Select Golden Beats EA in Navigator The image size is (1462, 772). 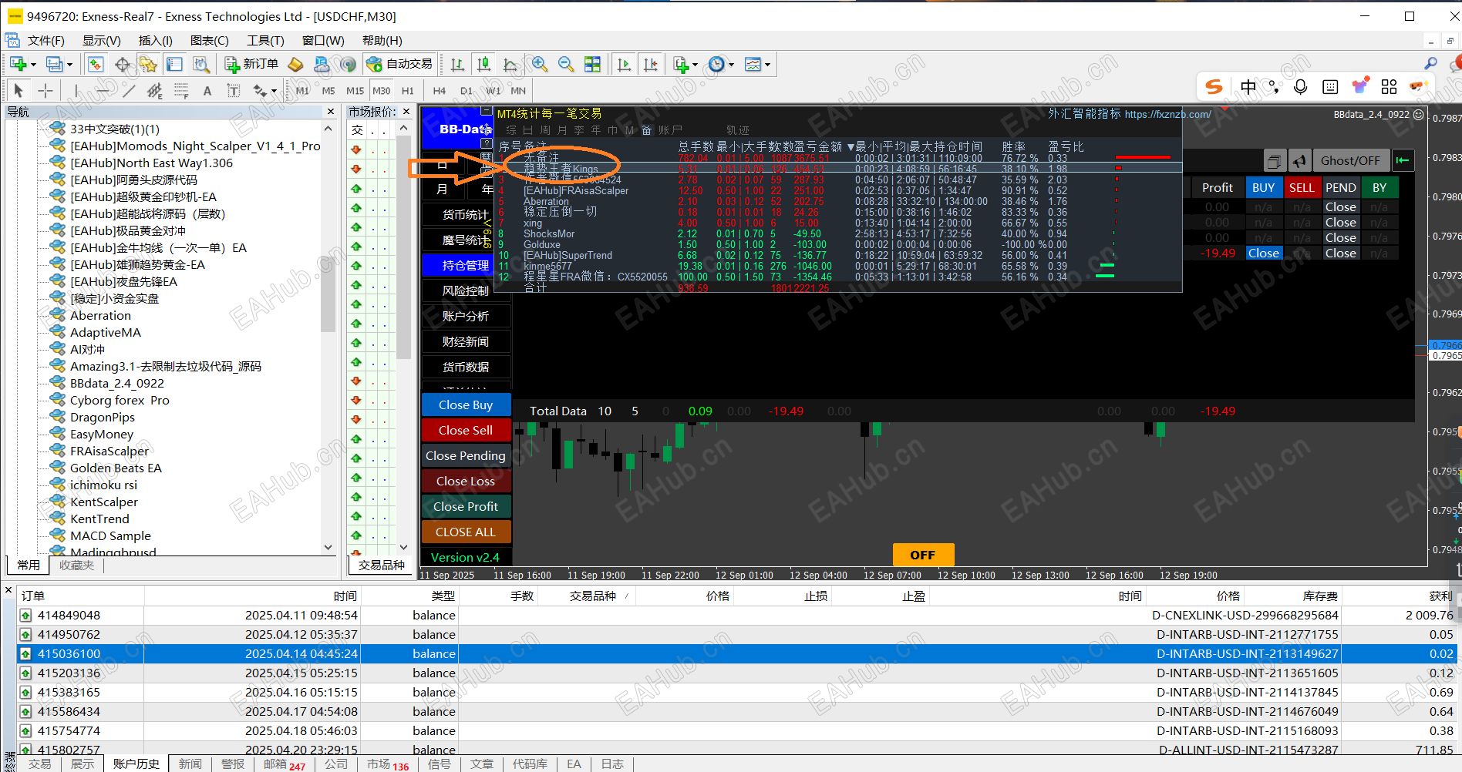(x=116, y=468)
